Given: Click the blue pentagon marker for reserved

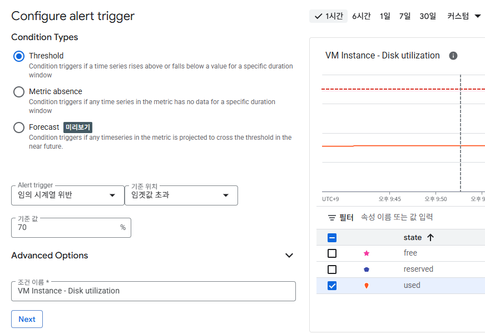Looking at the screenshot, I should click(367, 270).
